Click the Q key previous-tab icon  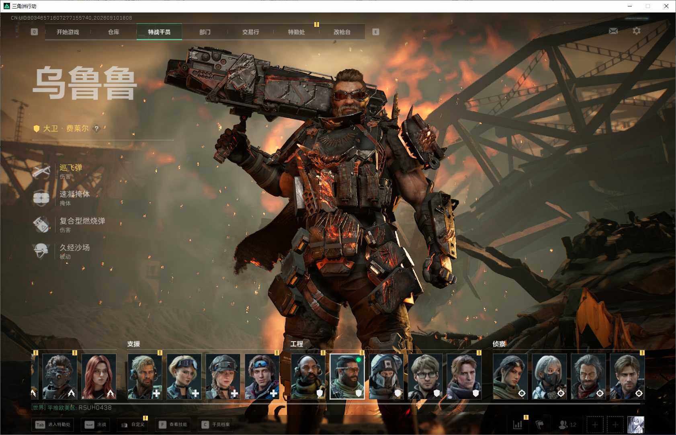35,32
